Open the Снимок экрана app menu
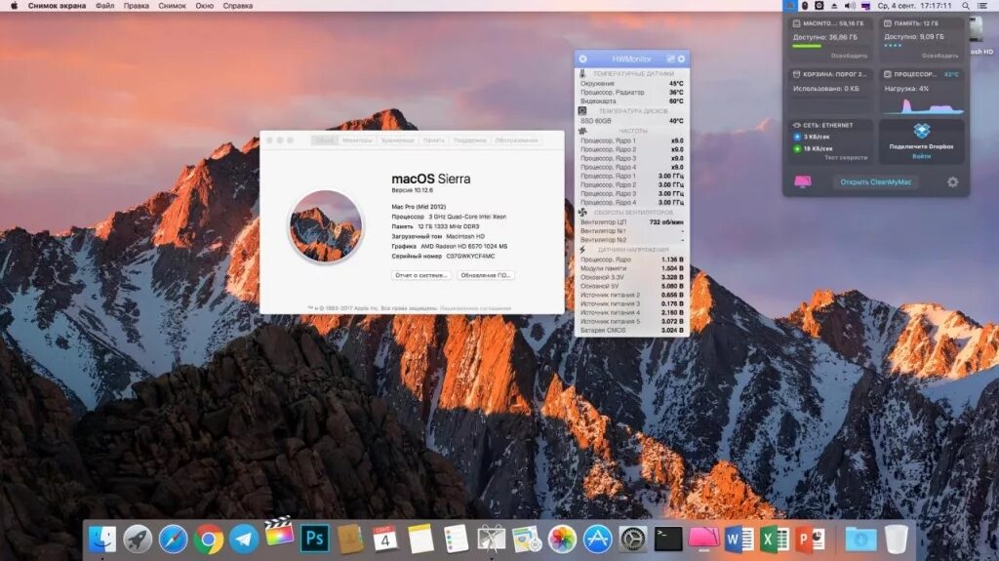Screen dimensions: 999x561 point(57,6)
